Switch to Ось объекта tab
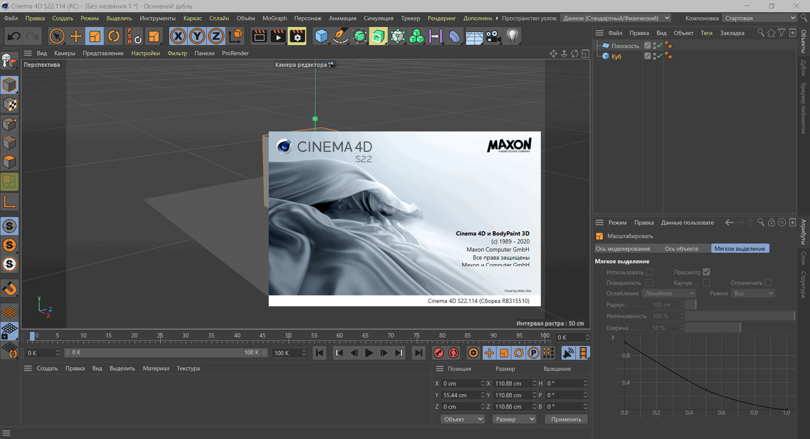 click(x=681, y=249)
